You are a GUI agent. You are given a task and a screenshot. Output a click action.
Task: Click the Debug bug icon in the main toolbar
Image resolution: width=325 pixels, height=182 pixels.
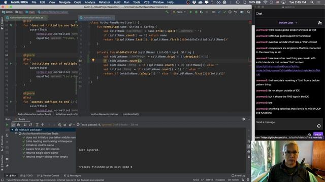point(196,12)
